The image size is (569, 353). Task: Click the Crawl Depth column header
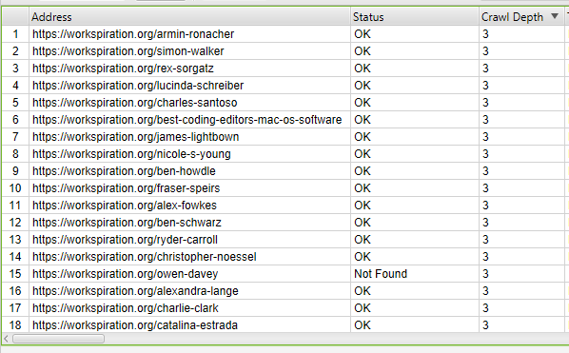pyautogui.click(x=521, y=17)
